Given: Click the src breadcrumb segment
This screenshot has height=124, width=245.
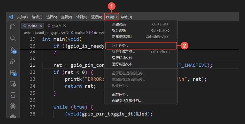Looking at the screenshot, I should [63, 33].
